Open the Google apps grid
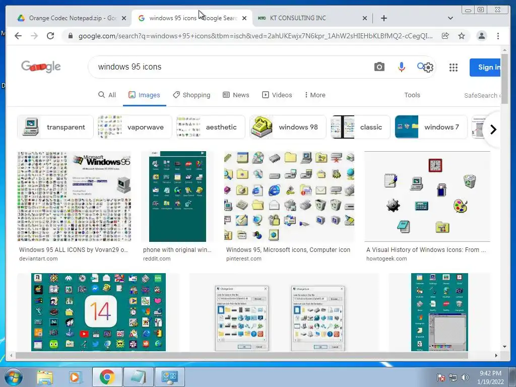Screen dimensions: 516x387 pos(454,68)
